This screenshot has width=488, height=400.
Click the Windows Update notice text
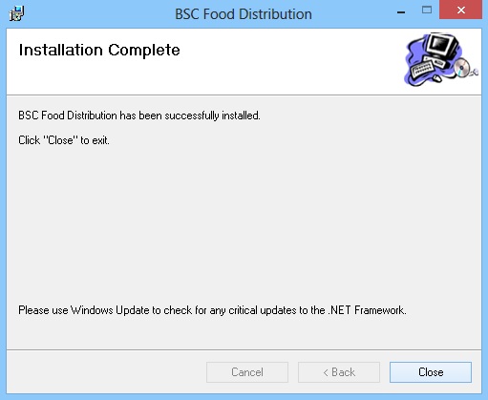point(212,310)
